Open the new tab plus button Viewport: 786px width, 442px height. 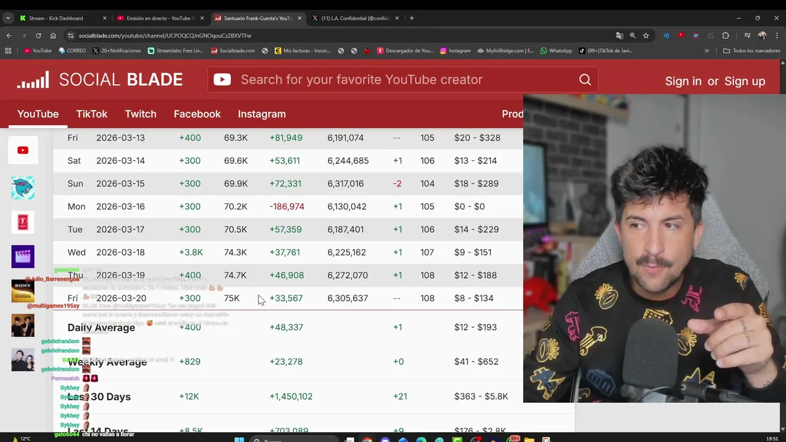click(x=411, y=18)
